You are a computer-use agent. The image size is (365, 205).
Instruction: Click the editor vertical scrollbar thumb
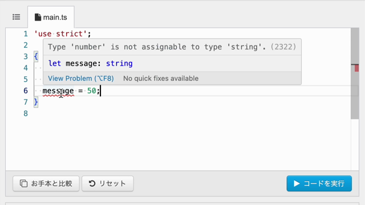click(355, 73)
